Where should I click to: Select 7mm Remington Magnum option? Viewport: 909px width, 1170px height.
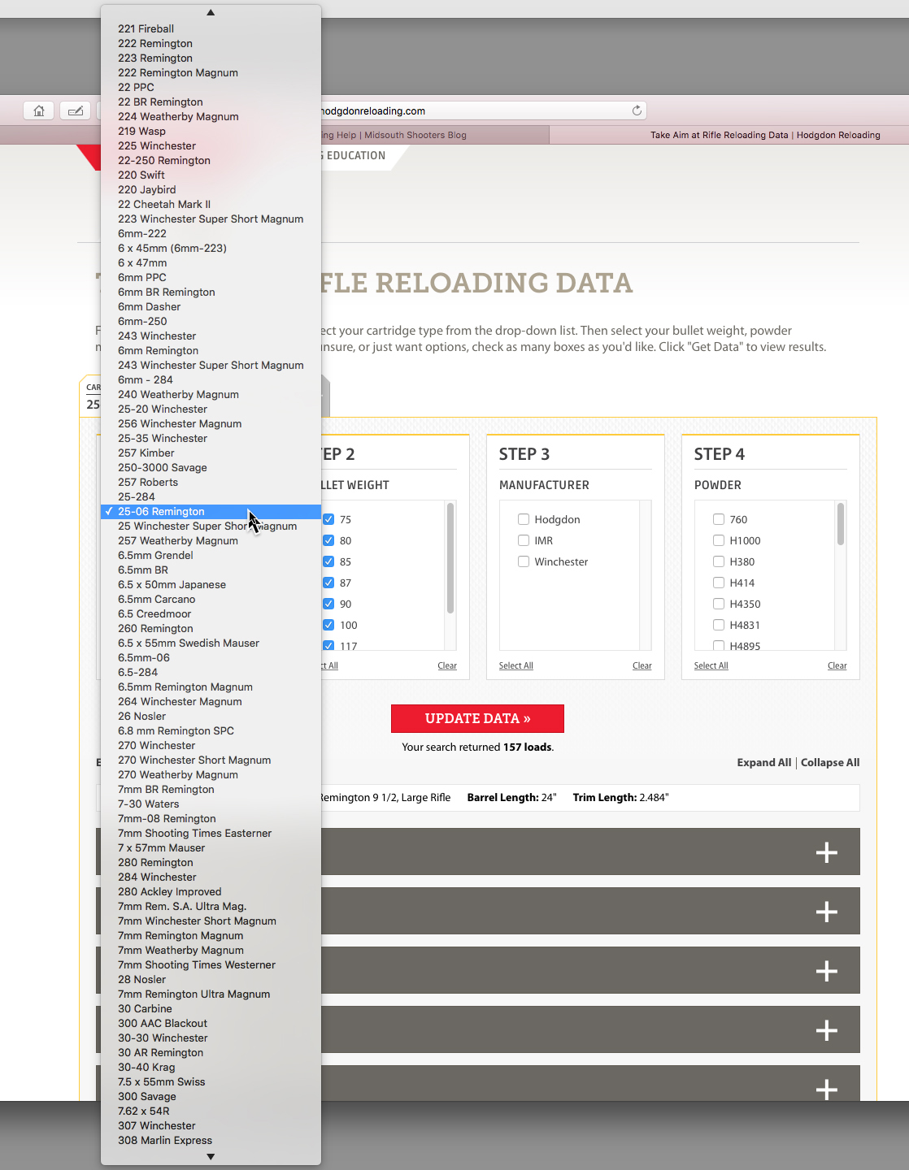click(211, 936)
